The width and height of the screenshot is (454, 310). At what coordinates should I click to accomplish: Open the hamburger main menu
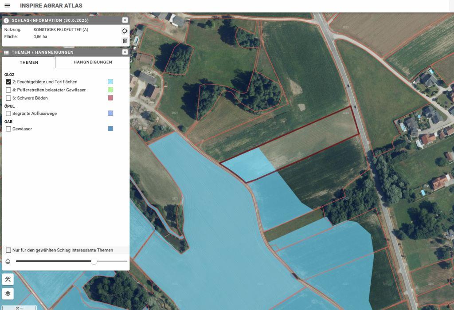(7, 6)
